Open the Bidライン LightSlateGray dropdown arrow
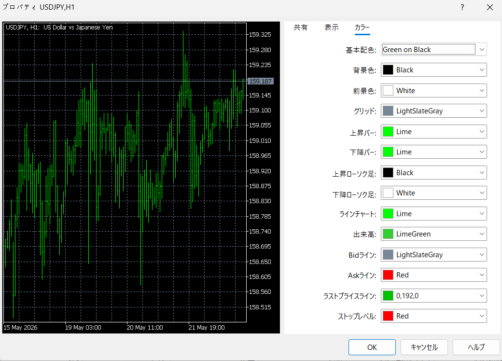Screen dimensions: 502x361 482,255
